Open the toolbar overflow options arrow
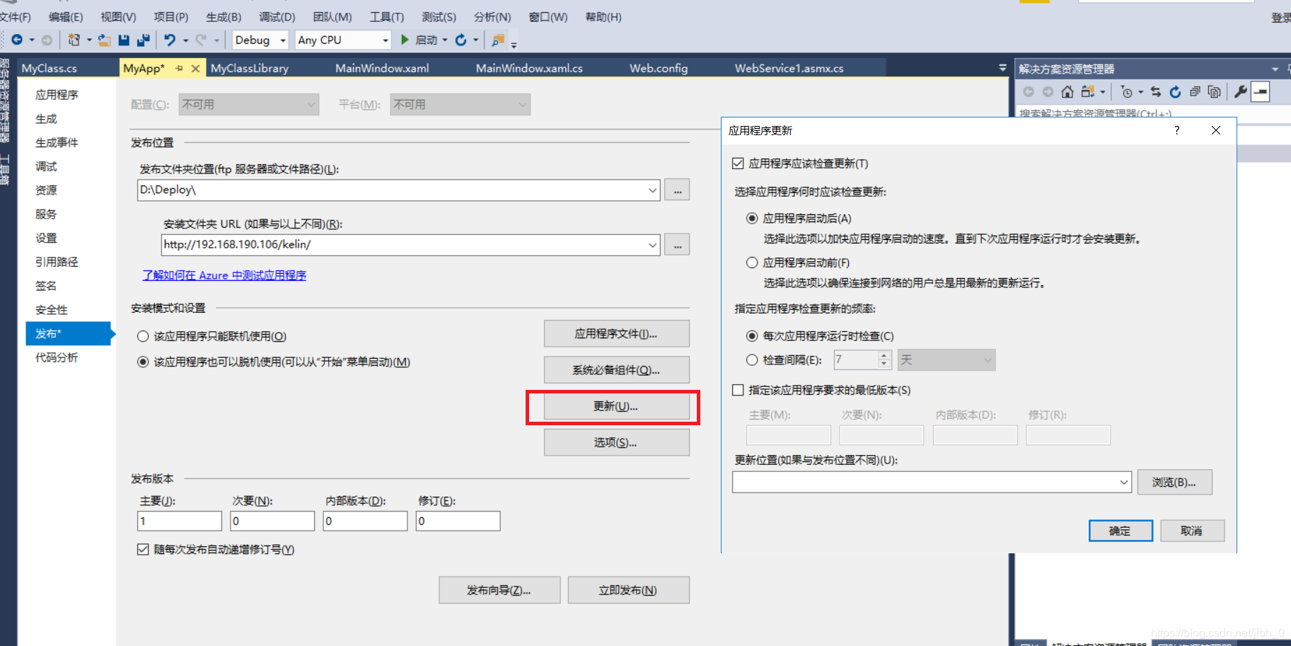 click(514, 44)
